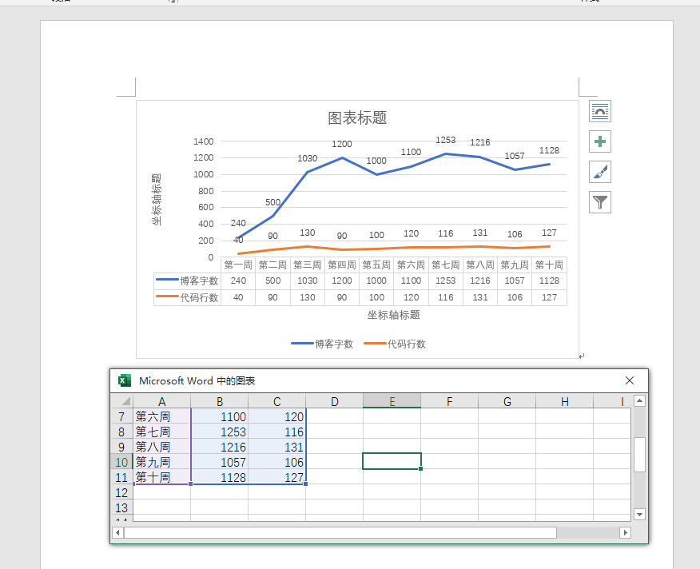Click the 1253 data label on chart
The width and height of the screenshot is (700, 569).
pyautogui.click(x=446, y=140)
